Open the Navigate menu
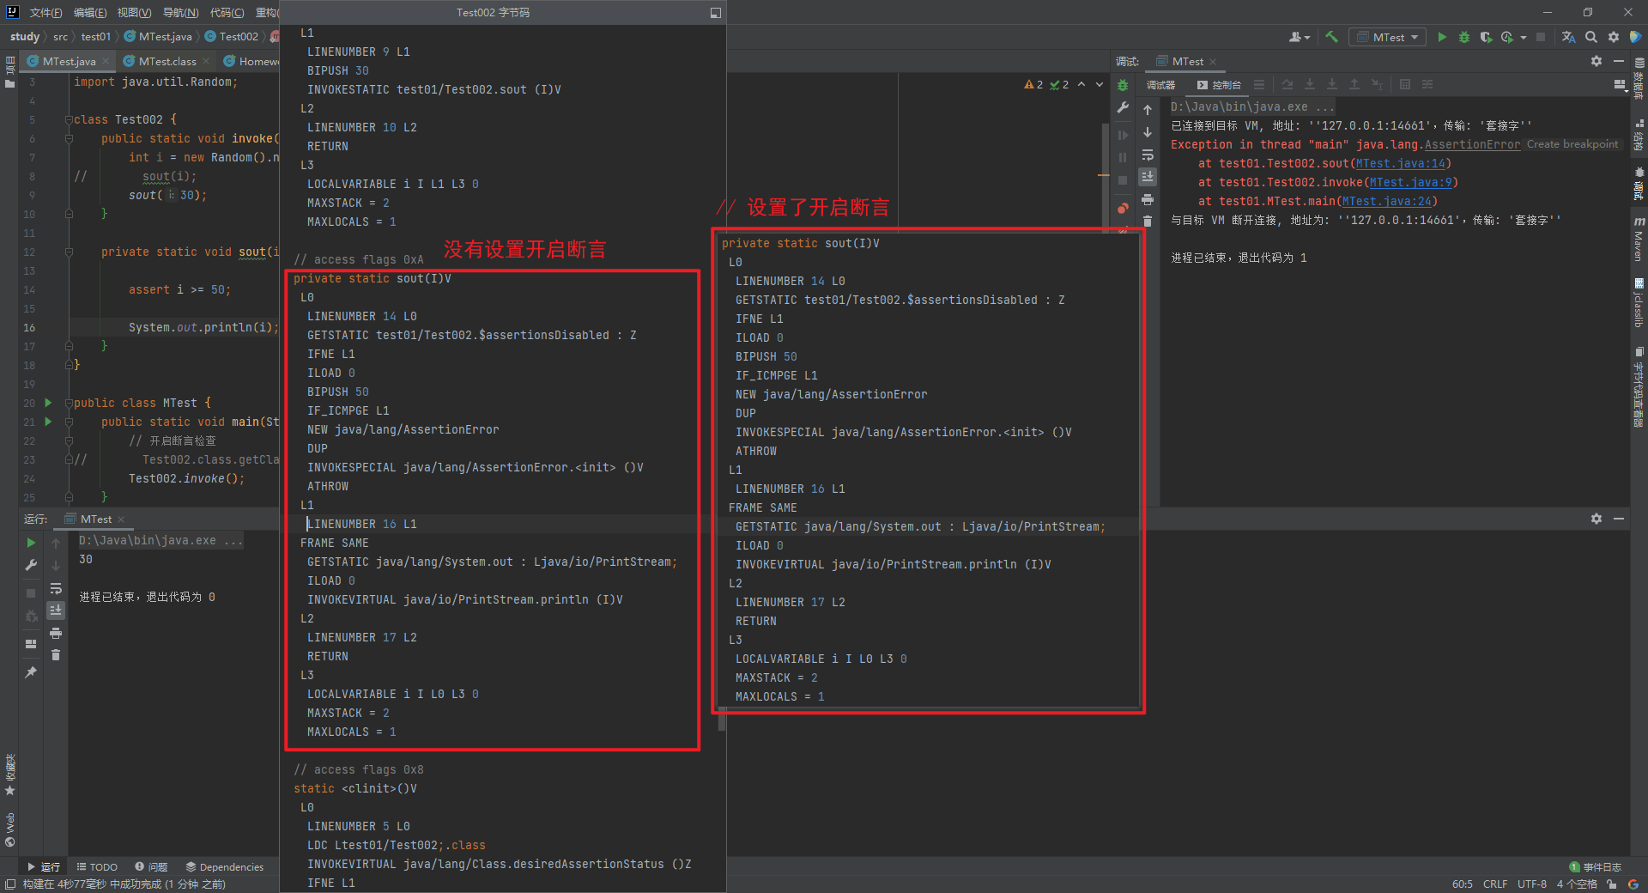The image size is (1648, 893). coord(180,13)
